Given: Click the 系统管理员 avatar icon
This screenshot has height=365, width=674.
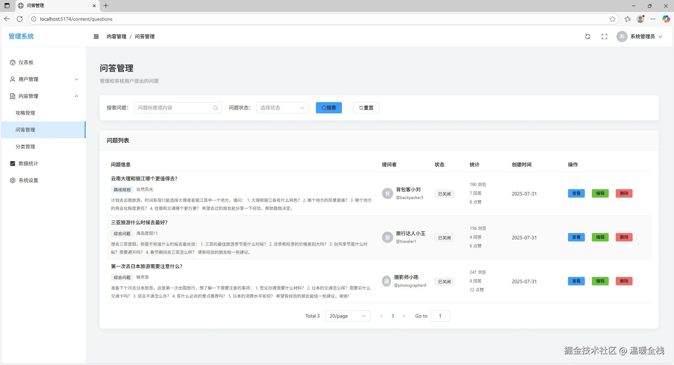Looking at the screenshot, I should (622, 36).
